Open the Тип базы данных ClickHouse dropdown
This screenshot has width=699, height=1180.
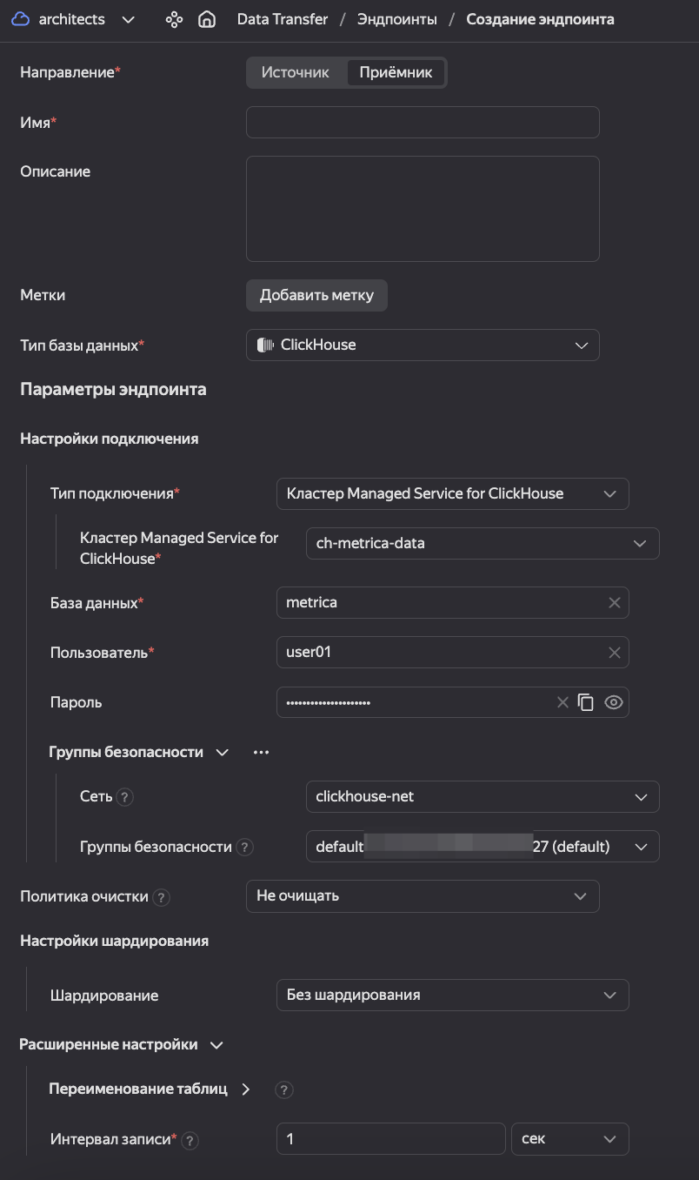pos(423,345)
